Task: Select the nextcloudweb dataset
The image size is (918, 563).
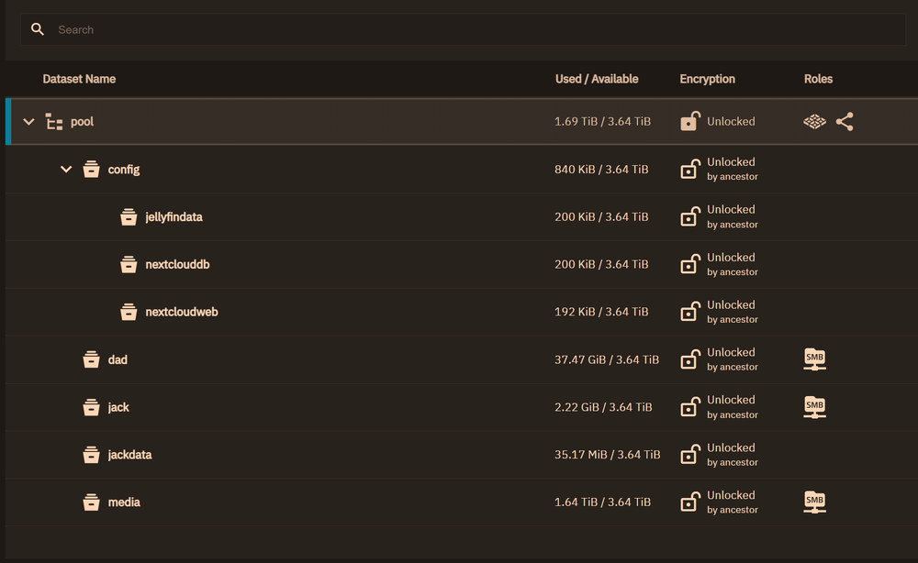Action: [x=181, y=313]
